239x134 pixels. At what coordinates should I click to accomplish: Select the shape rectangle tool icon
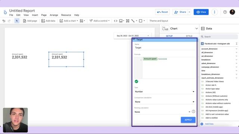(x=140, y=21)
